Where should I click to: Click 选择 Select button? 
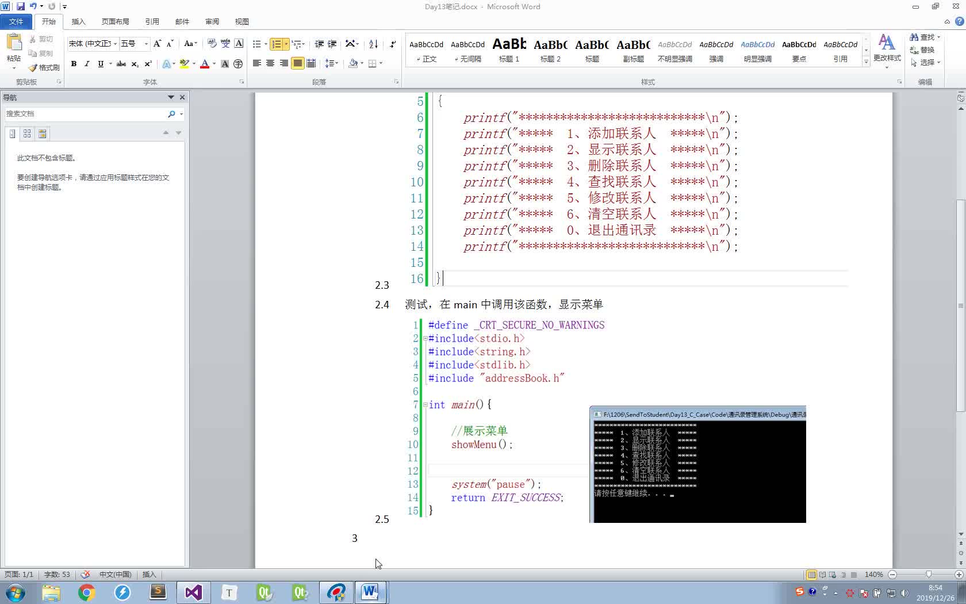[x=925, y=62]
